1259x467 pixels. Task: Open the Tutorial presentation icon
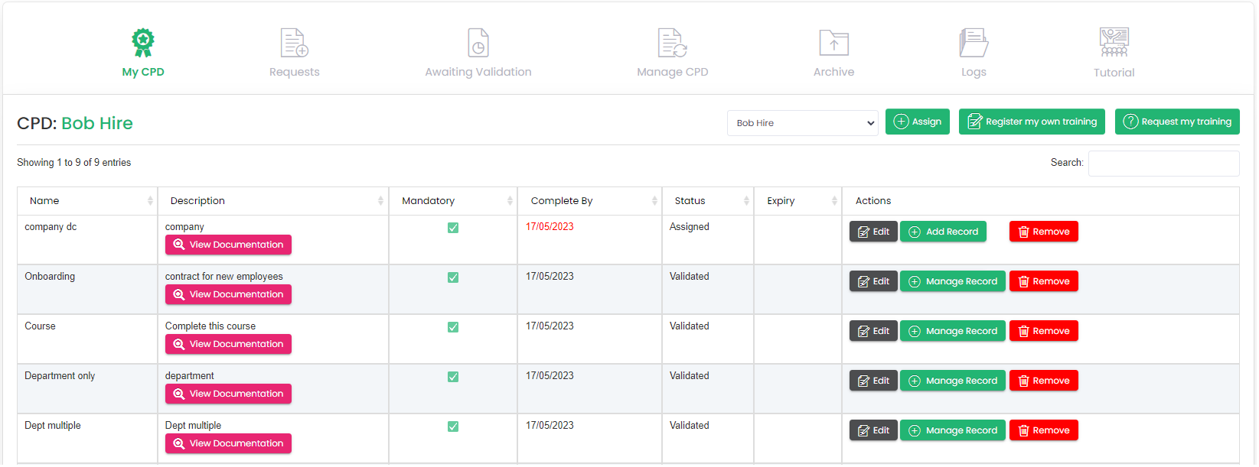pyautogui.click(x=1114, y=43)
